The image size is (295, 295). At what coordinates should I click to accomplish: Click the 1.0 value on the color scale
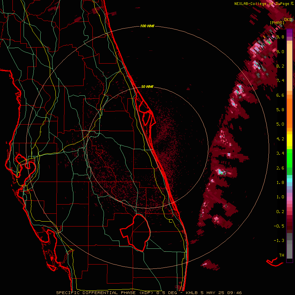point(280,197)
